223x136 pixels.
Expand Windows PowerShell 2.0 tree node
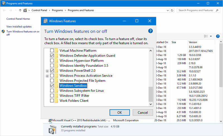pyautogui.click(x=47, y=71)
